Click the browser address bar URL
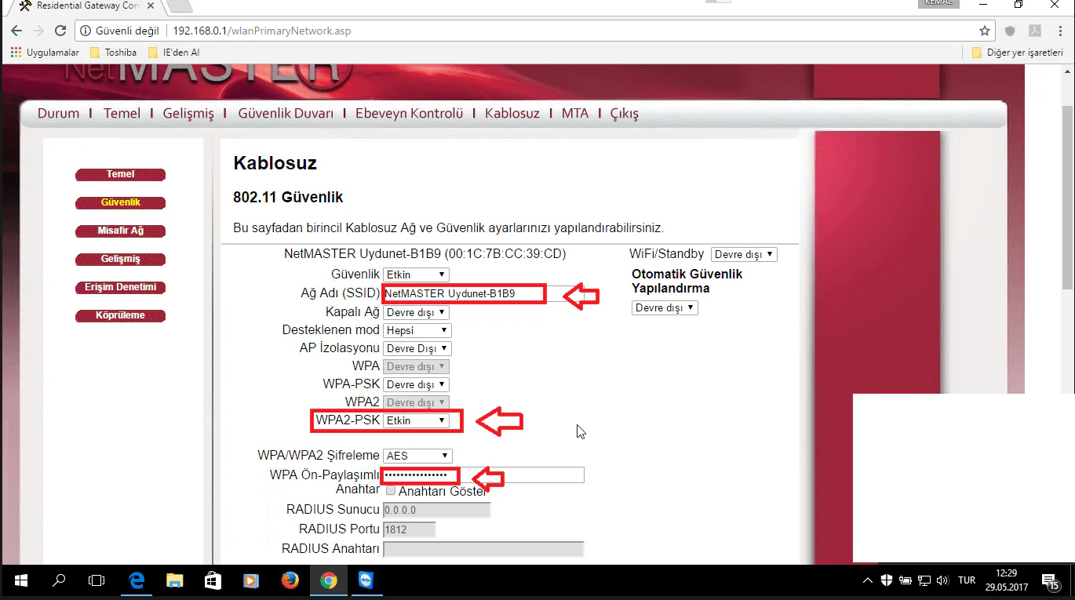 pyautogui.click(x=261, y=31)
